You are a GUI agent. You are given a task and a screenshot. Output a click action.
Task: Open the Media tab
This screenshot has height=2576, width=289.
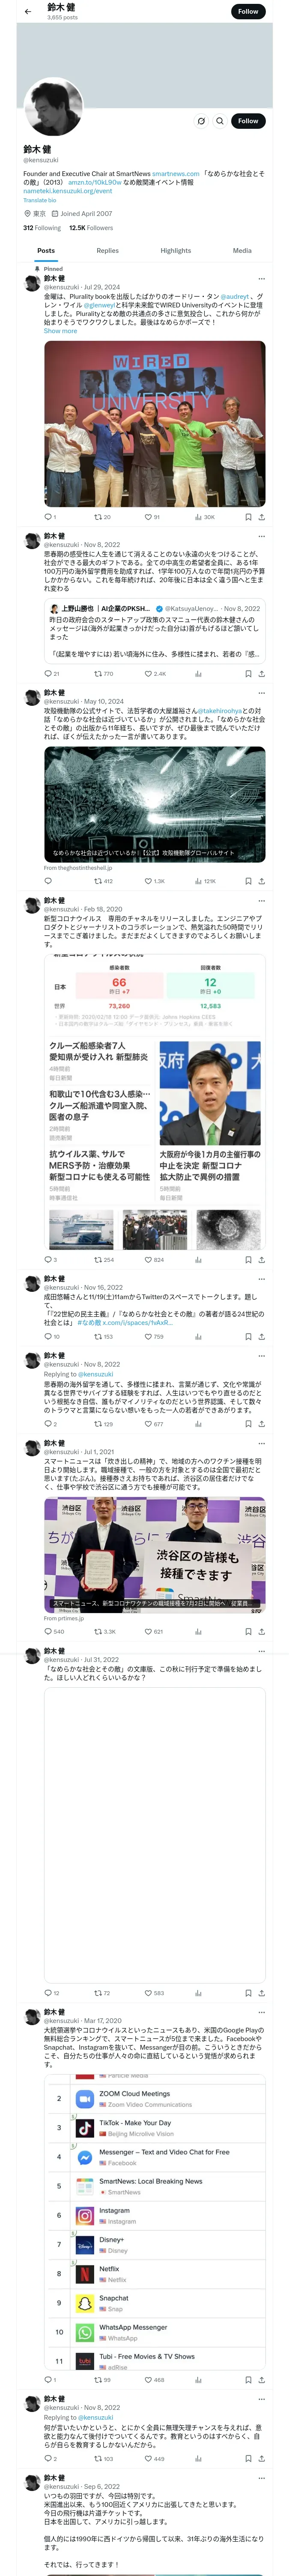(x=242, y=251)
